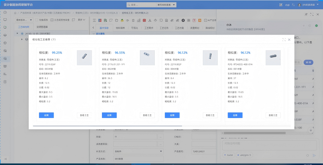
Task: Click the trash delete icon in toolbar
Action: click(x=133, y=20)
